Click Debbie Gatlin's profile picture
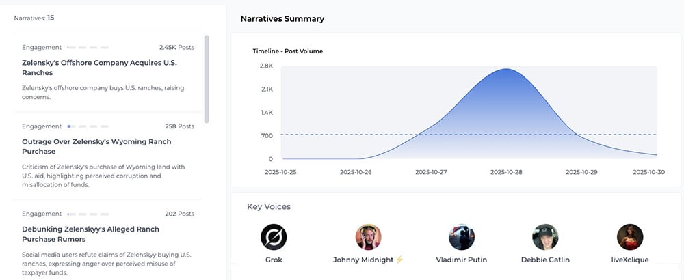Screen dimensions: 684x280 click(545, 237)
